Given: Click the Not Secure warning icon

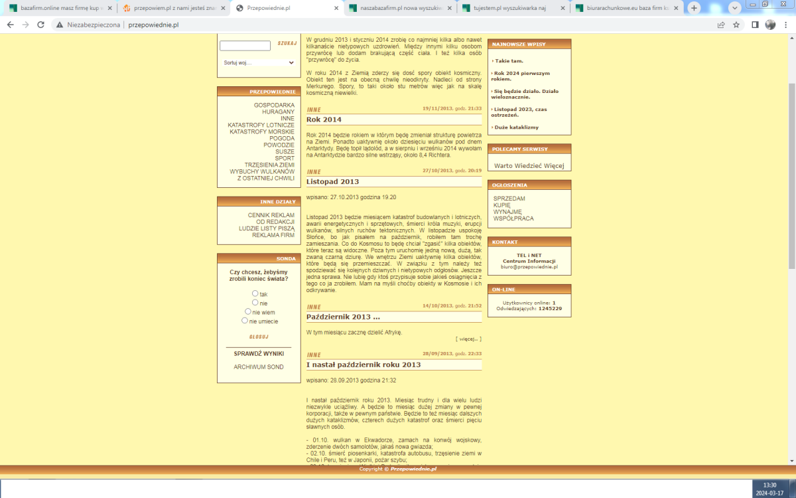Looking at the screenshot, I should (60, 25).
